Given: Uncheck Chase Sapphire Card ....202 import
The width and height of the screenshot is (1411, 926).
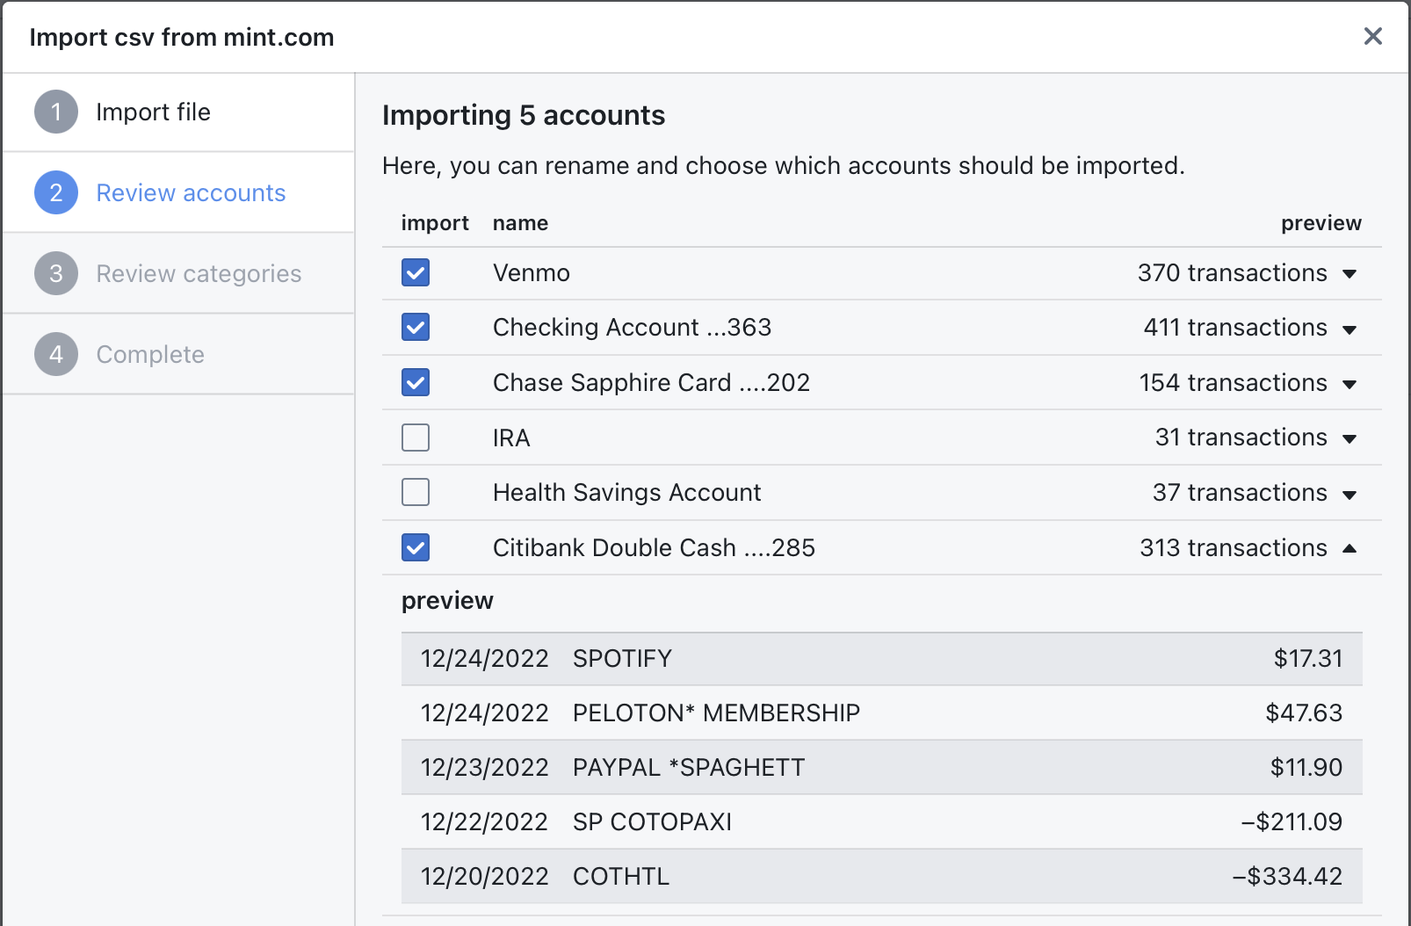Looking at the screenshot, I should [415, 382].
